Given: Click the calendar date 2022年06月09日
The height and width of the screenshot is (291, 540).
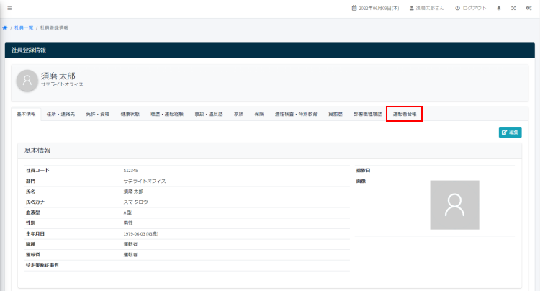Looking at the screenshot, I should click(375, 8).
